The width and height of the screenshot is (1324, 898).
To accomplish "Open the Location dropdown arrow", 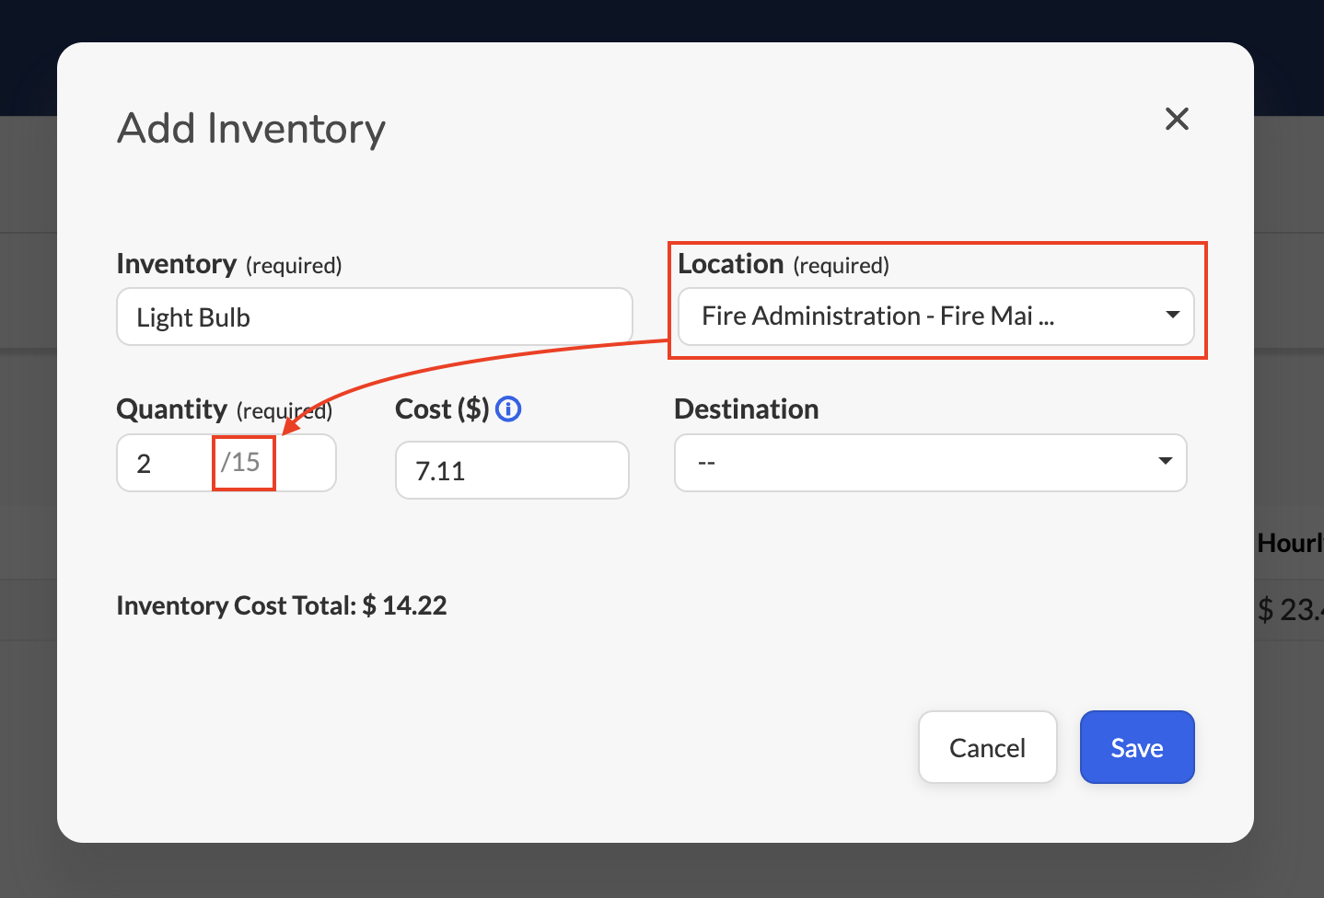I will coord(1172,315).
